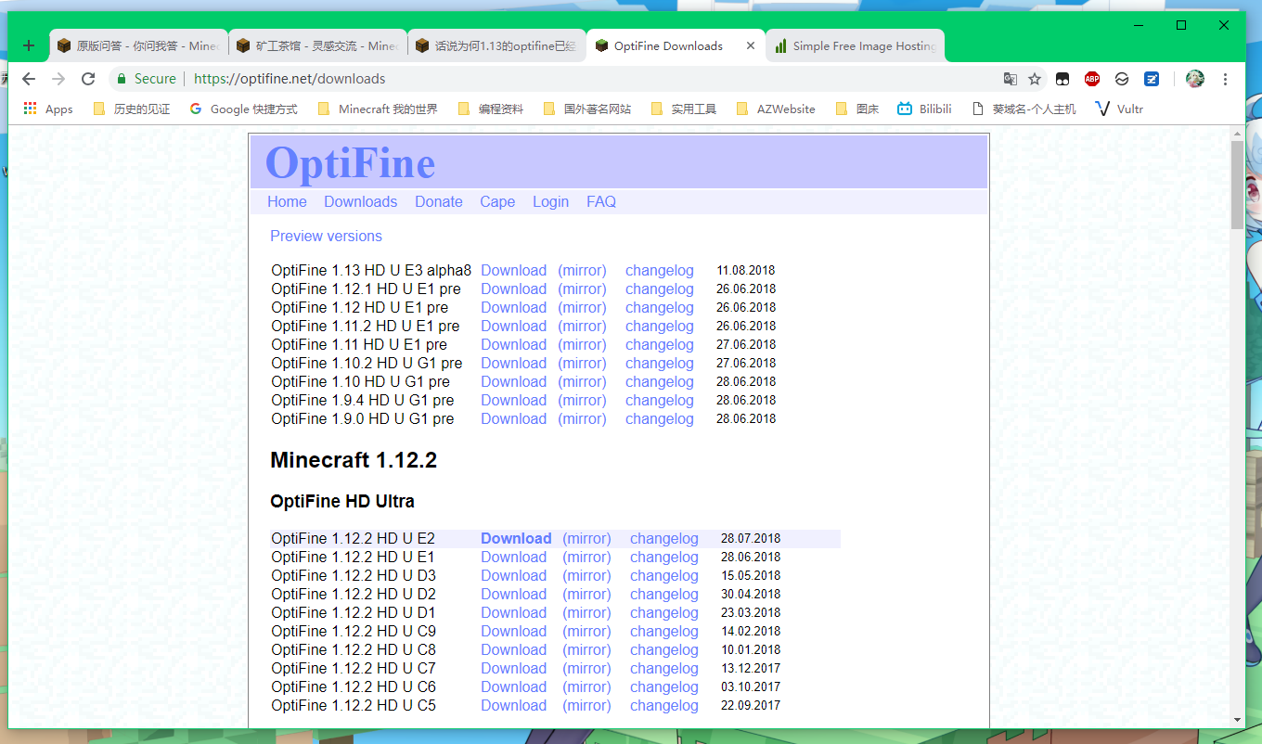View changelog for OptiFine 1.12 HD U E1 pre
The width and height of the screenshot is (1262, 744).
(x=660, y=308)
